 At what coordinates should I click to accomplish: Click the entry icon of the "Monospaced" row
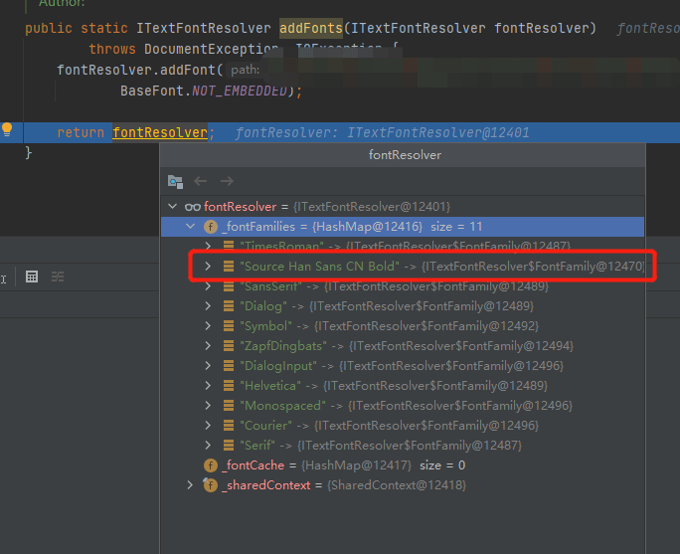click(229, 406)
